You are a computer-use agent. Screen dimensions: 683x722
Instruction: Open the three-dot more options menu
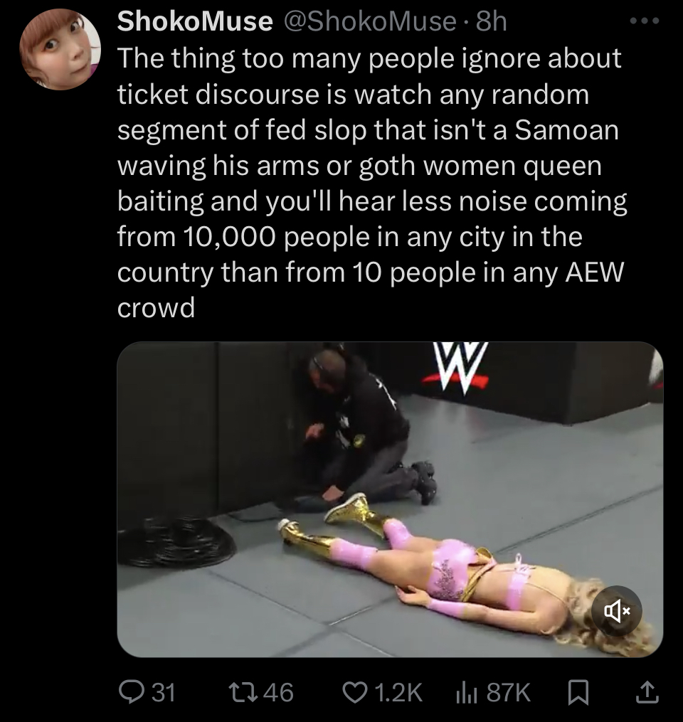tap(645, 21)
